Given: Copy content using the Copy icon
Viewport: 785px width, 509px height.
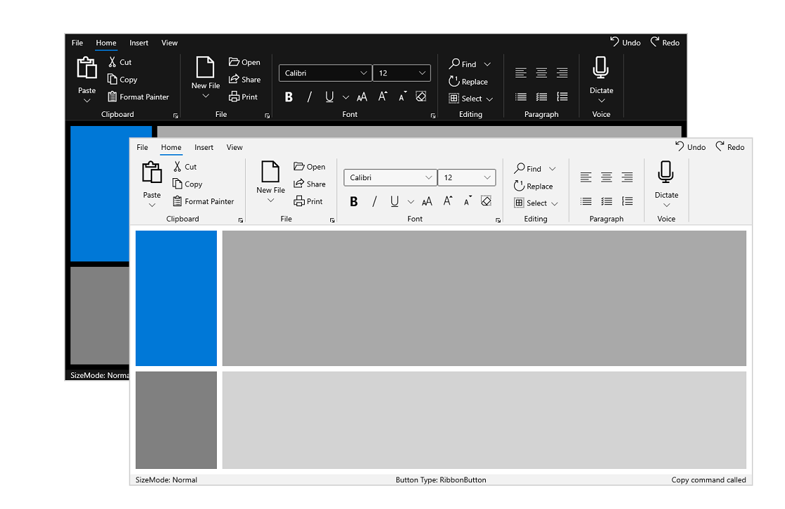Looking at the screenshot, I should click(x=187, y=184).
